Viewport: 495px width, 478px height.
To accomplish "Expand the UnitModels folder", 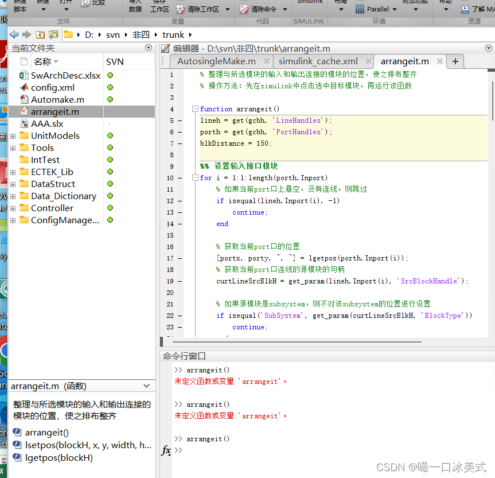I will [13, 136].
